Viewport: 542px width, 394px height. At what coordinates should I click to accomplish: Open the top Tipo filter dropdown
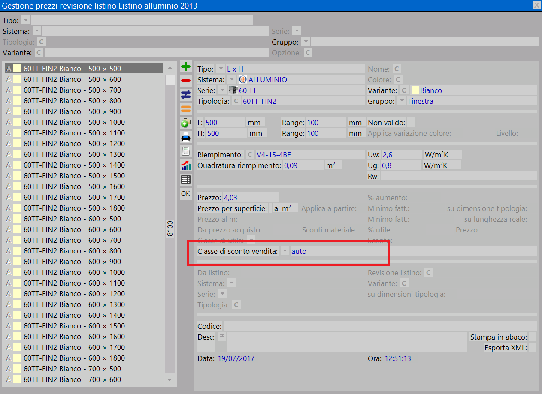pos(26,21)
